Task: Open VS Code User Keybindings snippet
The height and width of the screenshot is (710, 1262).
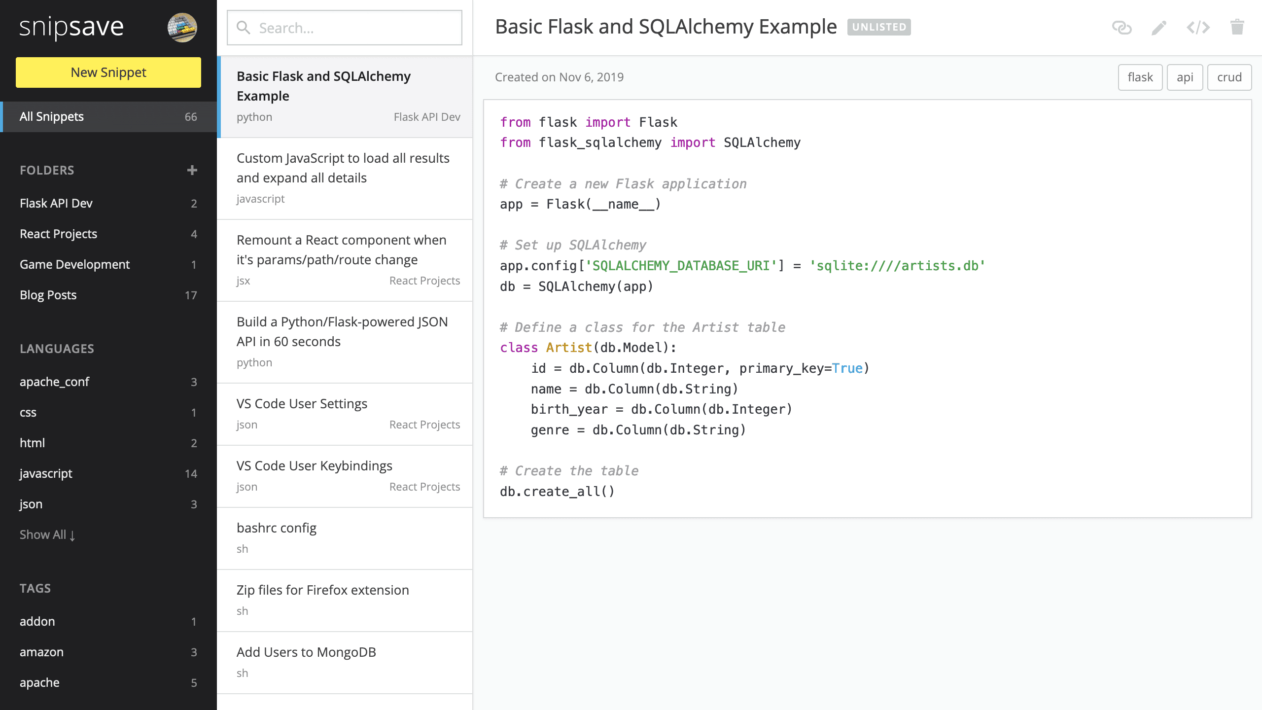Action: click(345, 476)
